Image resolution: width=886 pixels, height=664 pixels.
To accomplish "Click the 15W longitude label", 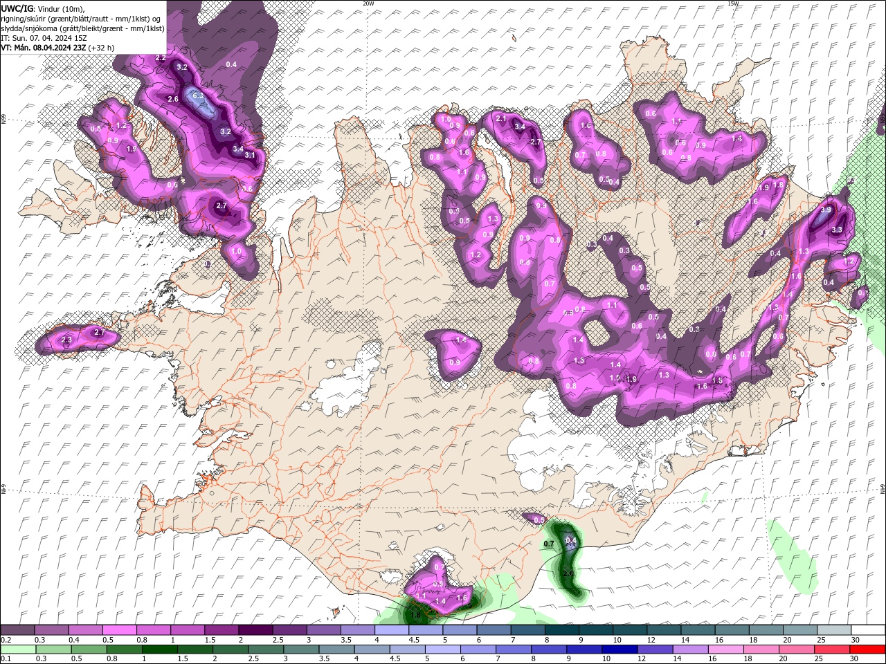I will pos(732,3).
